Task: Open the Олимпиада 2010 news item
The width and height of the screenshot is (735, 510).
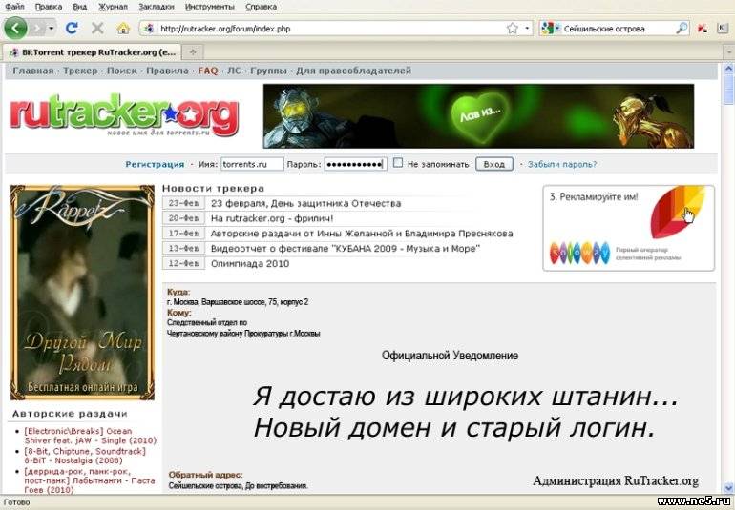Action: tap(249, 263)
